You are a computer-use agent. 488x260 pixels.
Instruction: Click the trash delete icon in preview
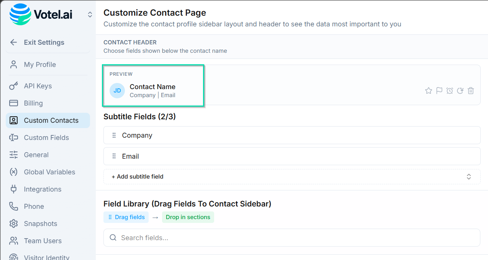[x=471, y=91]
